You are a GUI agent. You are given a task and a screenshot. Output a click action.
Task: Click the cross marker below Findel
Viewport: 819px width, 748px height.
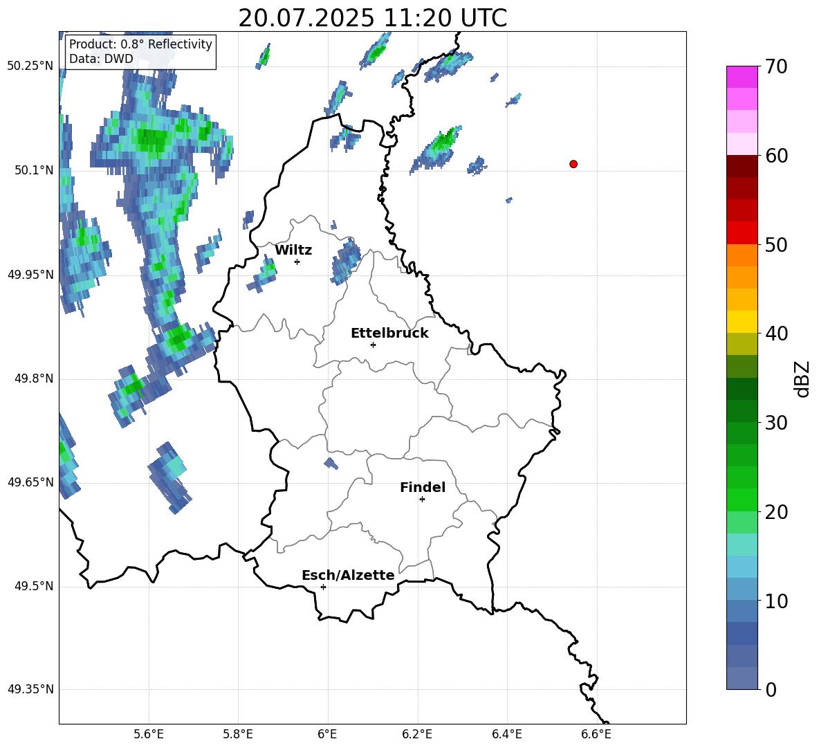click(422, 500)
